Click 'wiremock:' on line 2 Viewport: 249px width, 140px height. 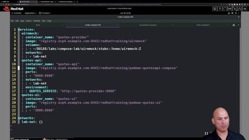pyautogui.click(x=30, y=33)
